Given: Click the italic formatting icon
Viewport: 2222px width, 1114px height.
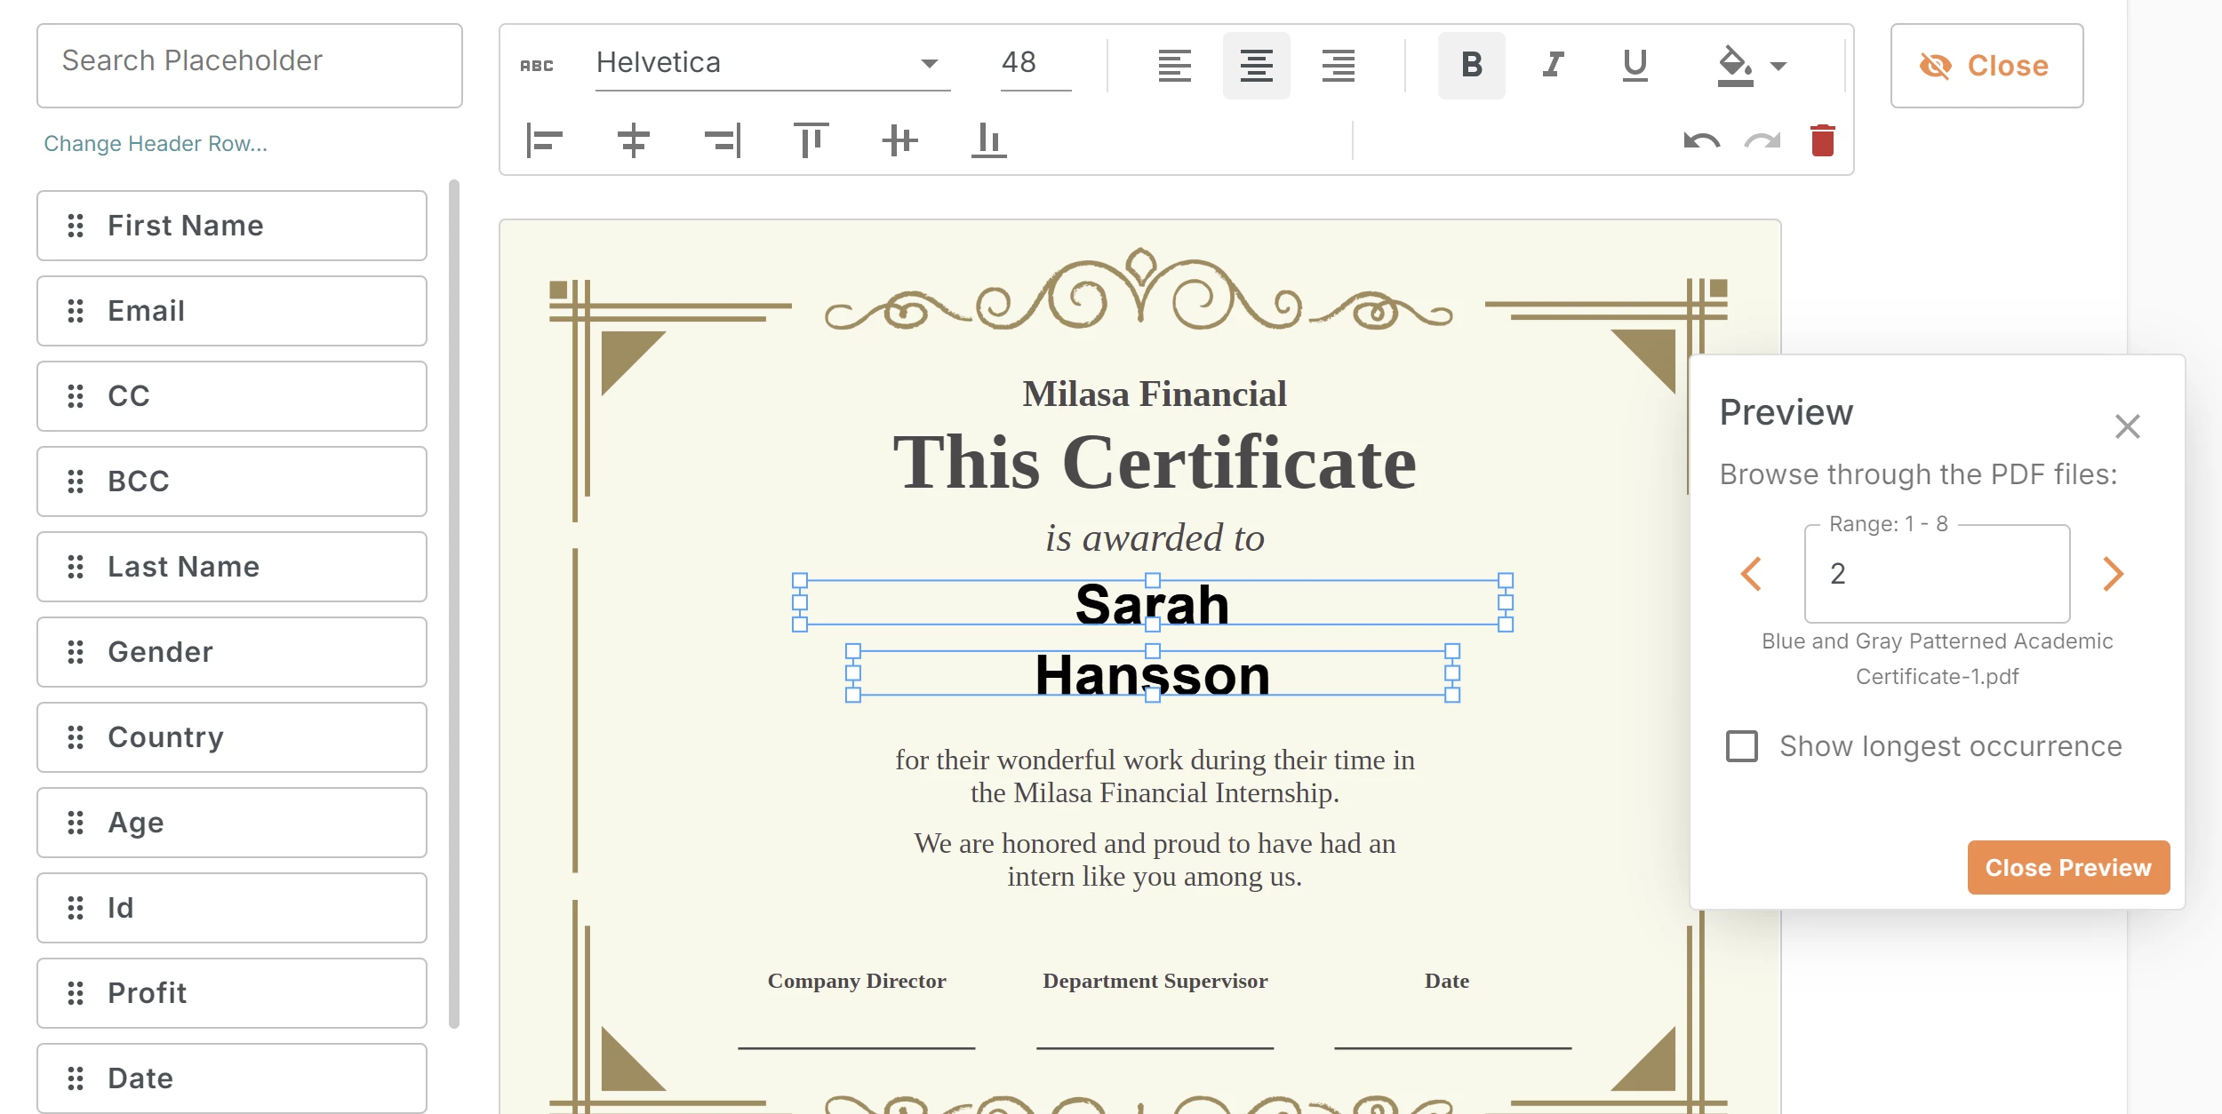Looking at the screenshot, I should (1553, 65).
